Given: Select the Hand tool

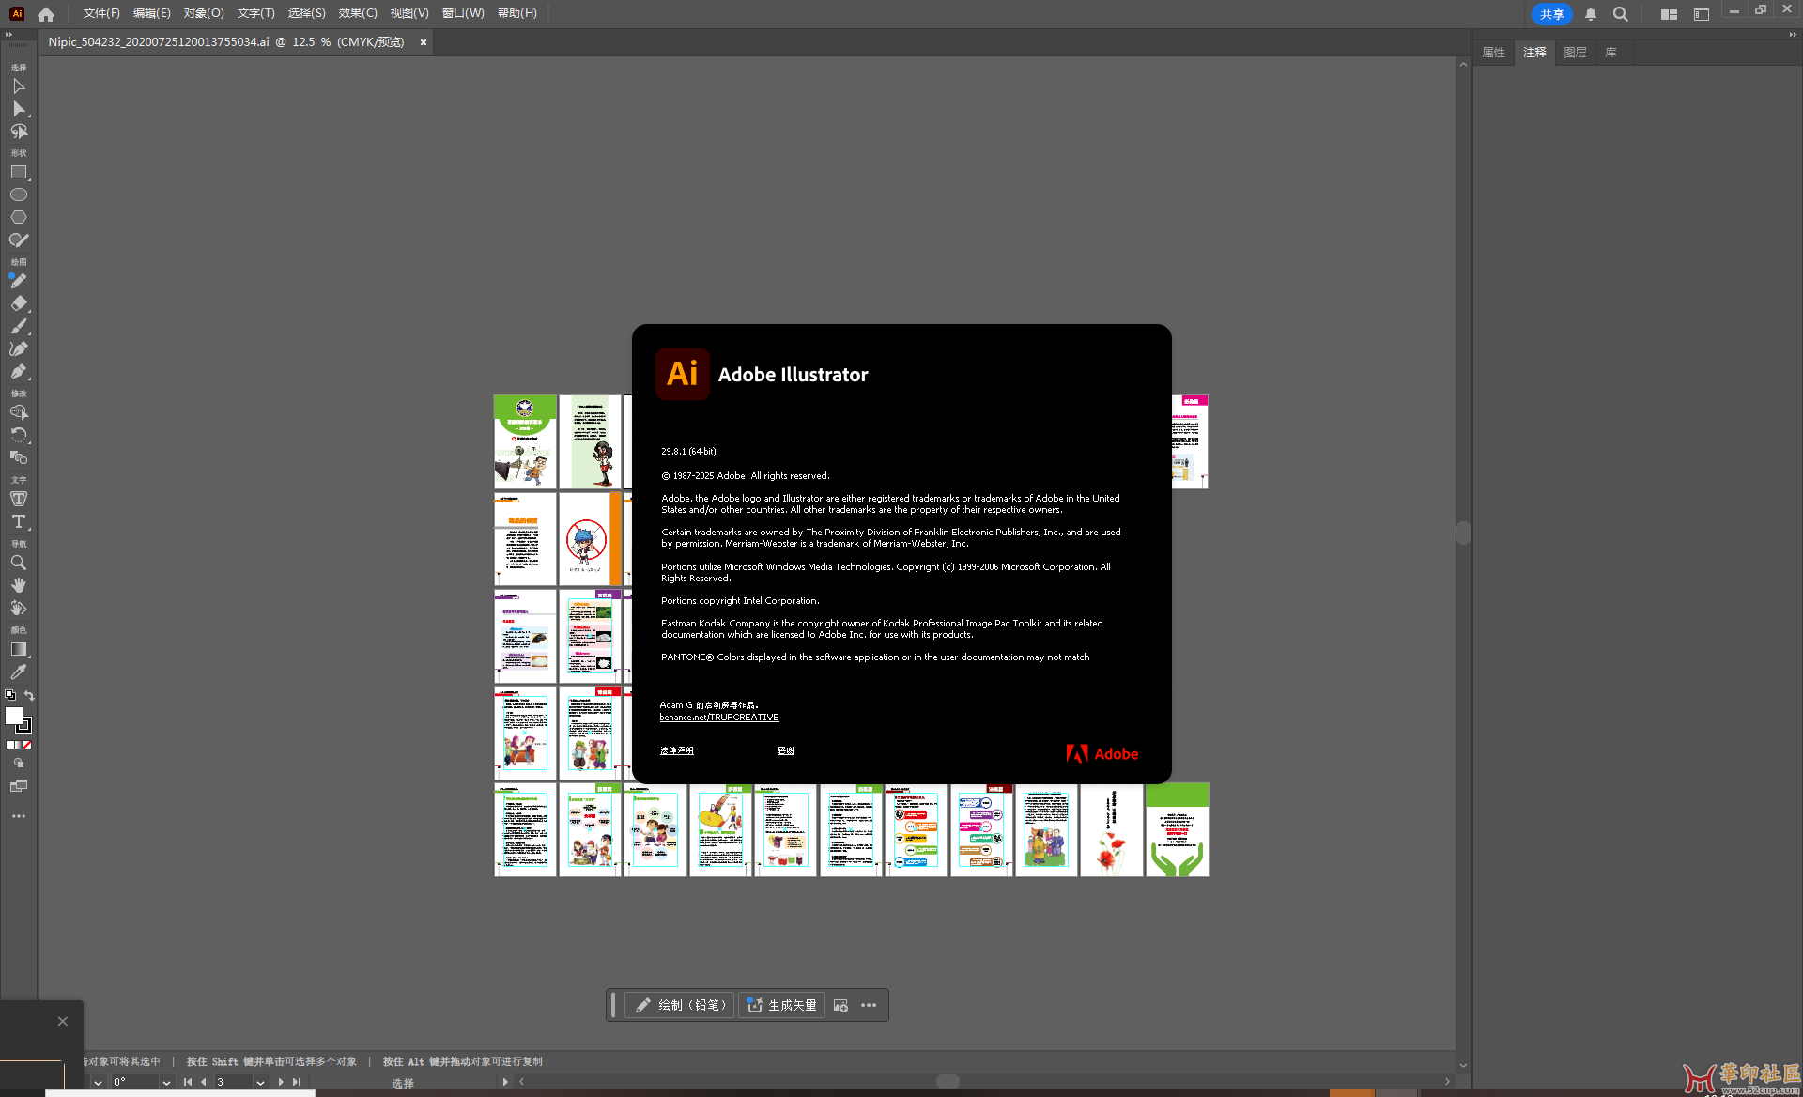Looking at the screenshot, I should coord(19,585).
